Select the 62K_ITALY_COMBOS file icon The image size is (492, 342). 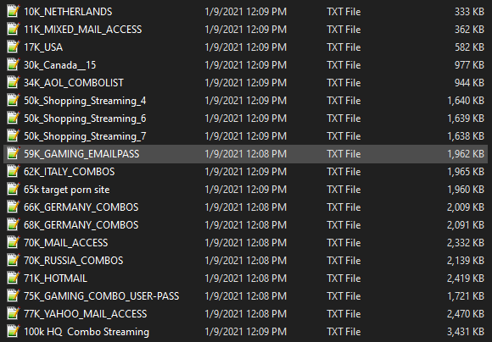pos(14,171)
